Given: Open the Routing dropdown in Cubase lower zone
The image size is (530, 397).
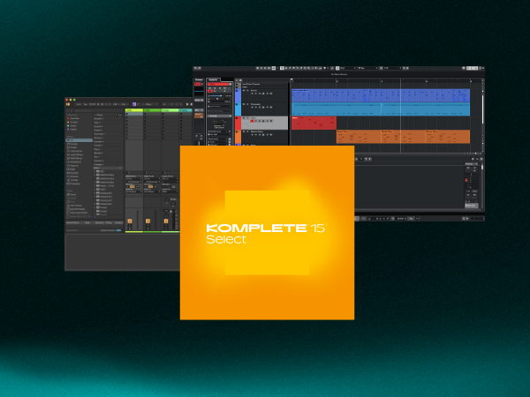Looking at the screenshot, I should point(472,164).
